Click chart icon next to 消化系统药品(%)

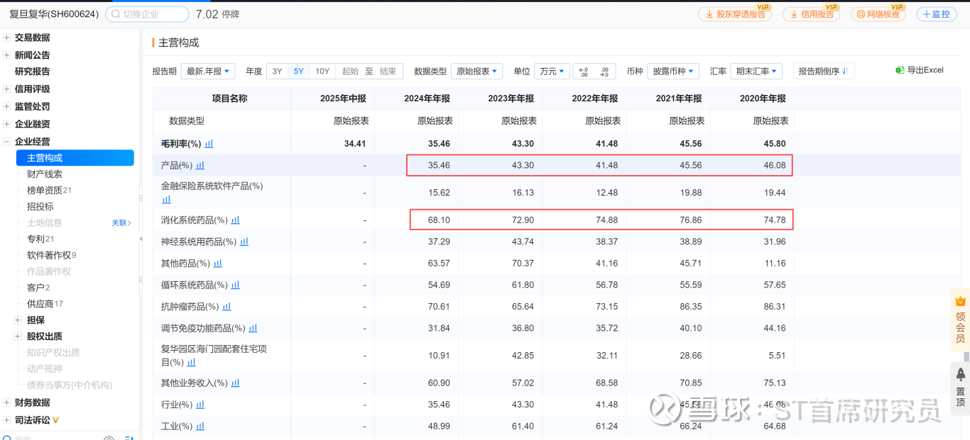coord(235,220)
